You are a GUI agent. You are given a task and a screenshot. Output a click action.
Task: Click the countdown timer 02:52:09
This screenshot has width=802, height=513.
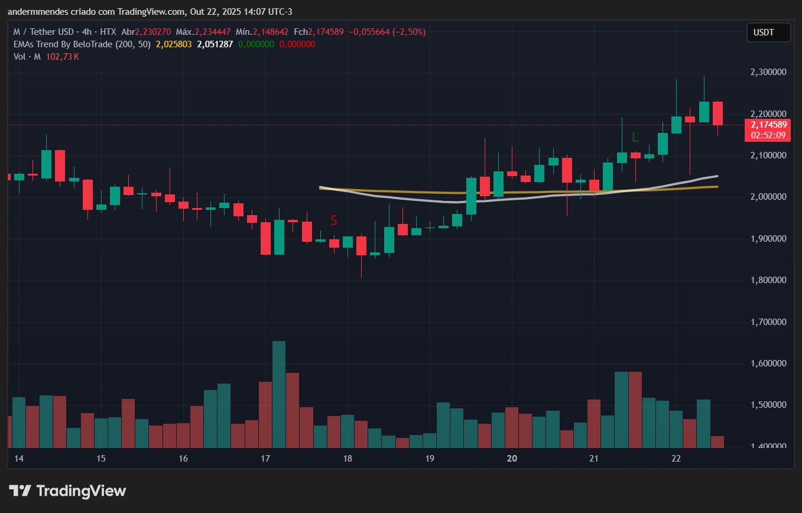click(768, 135)
